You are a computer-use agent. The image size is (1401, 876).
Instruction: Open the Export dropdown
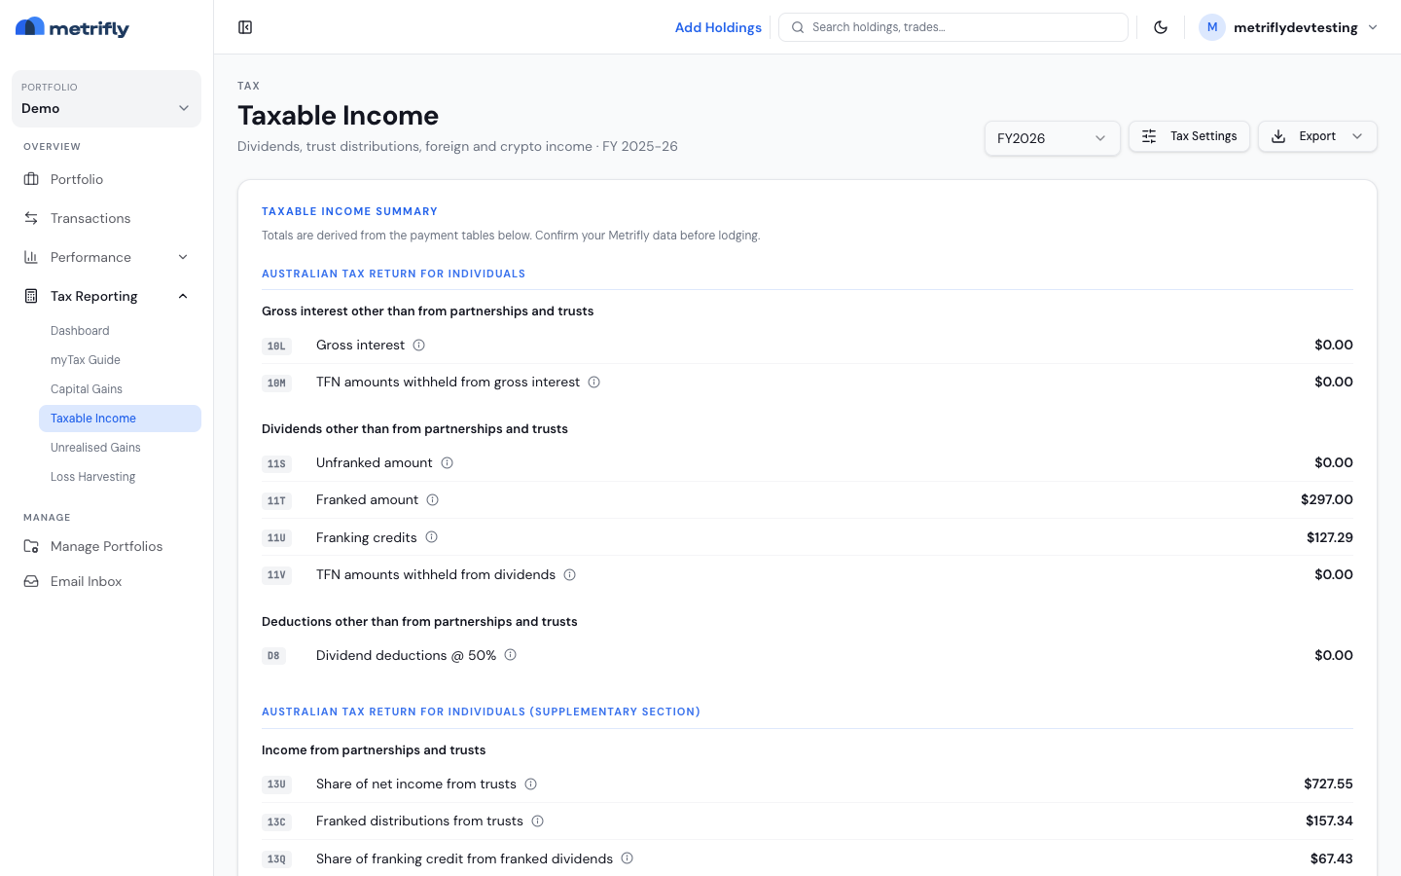(x=1317, y=136)
